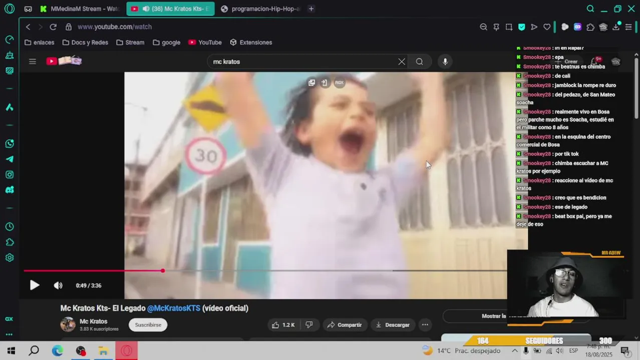Take a snapshot with capture icon
Screen dimensions: 640x360
coord(509,27)
